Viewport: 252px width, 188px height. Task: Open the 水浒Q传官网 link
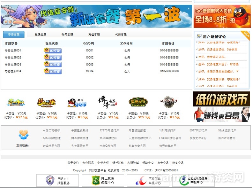[x=108, y=145]
